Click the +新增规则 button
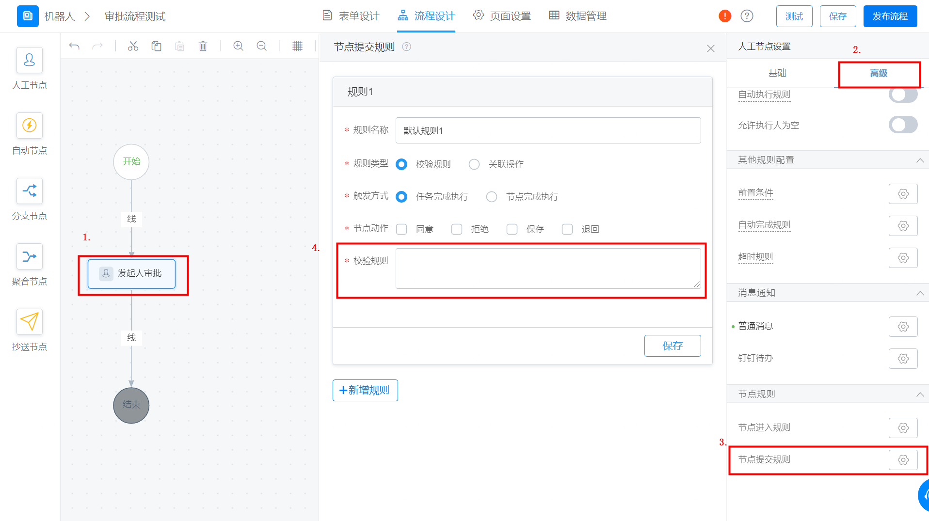Image resolution: width=929 pixels, height=521 pixels. click(365, 390)
